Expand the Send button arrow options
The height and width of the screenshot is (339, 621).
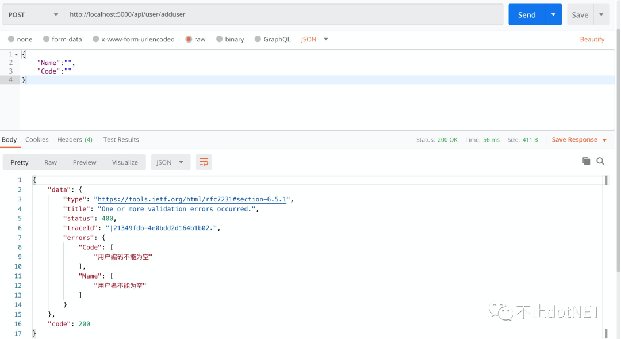tap(553, 14)
